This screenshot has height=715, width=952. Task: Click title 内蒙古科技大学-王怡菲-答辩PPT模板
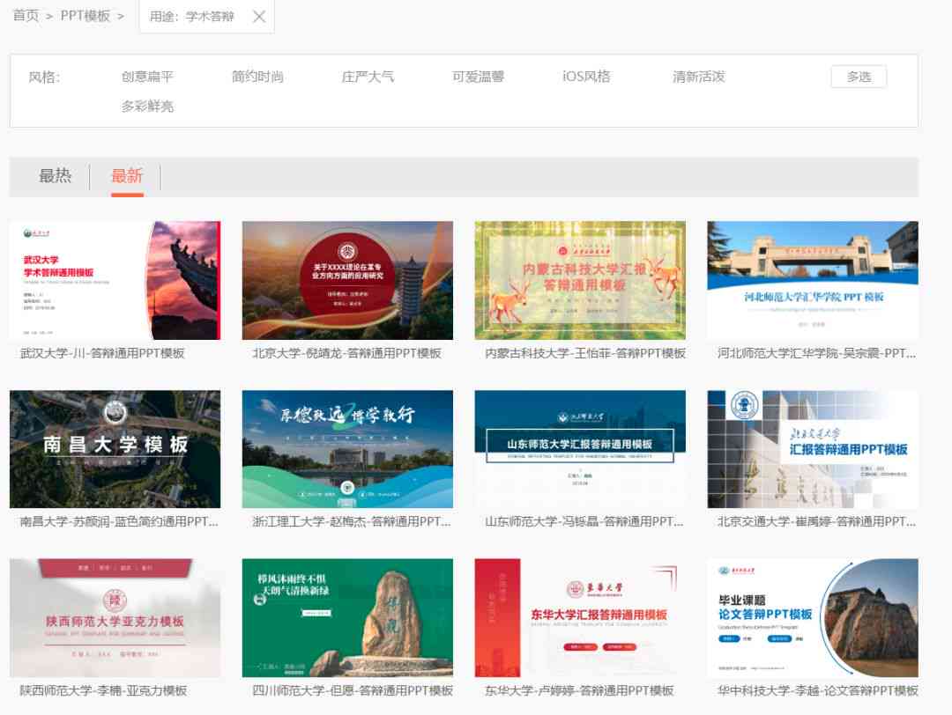[585, 353]
